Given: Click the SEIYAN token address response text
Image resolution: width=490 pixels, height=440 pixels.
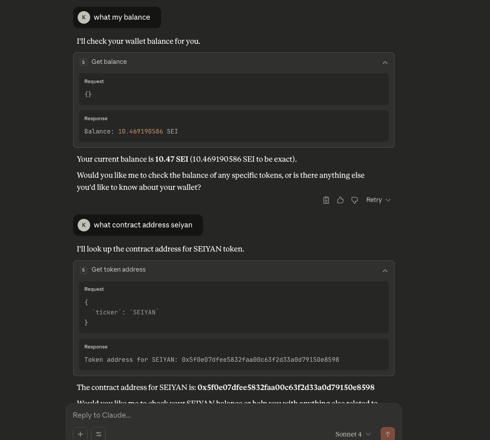Looking at the screenshot, I should point(212,360).
